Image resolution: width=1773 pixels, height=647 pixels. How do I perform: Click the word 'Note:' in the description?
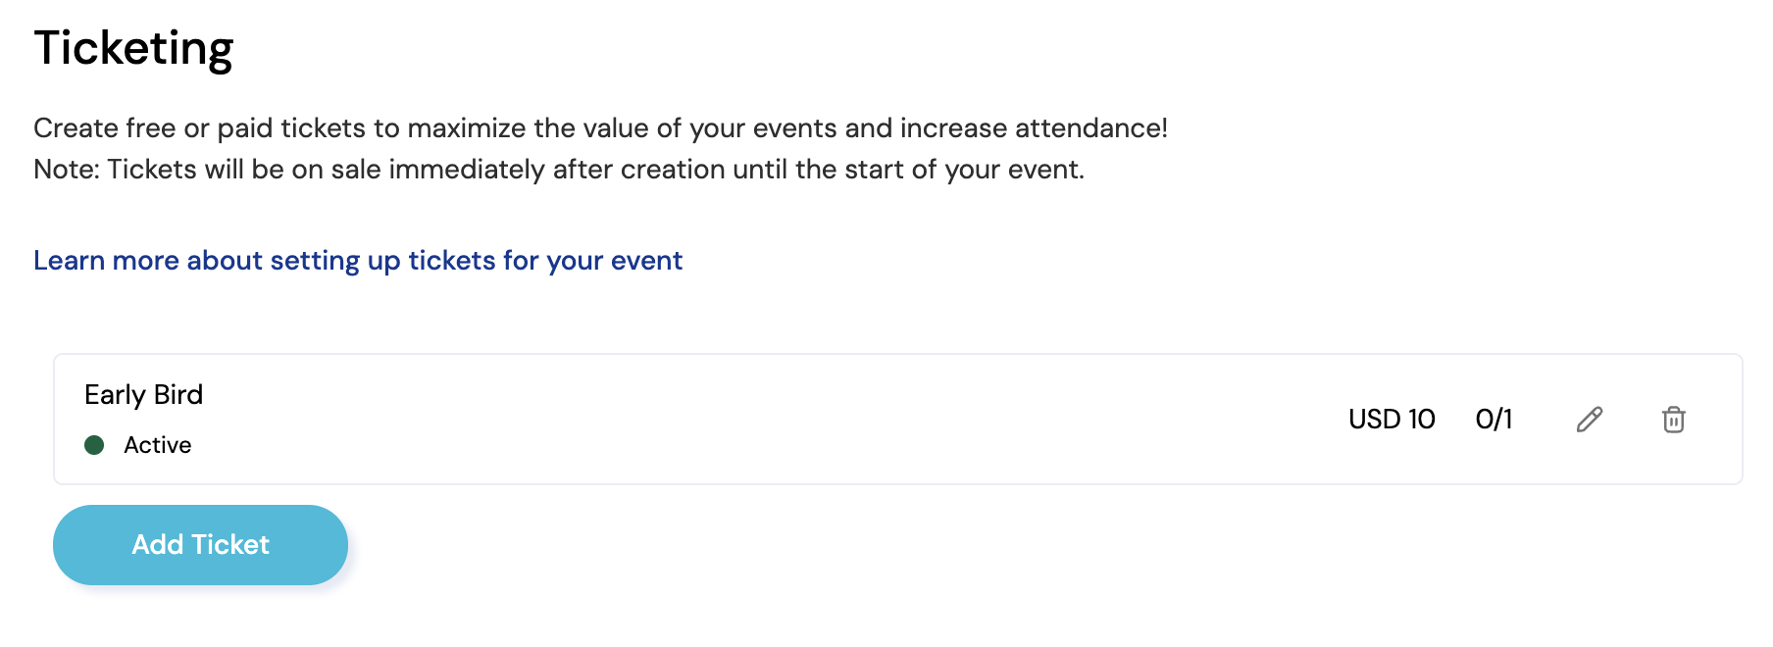pos(66,170)
